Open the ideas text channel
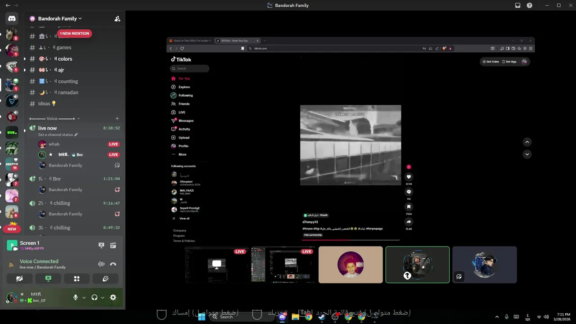 74,104
